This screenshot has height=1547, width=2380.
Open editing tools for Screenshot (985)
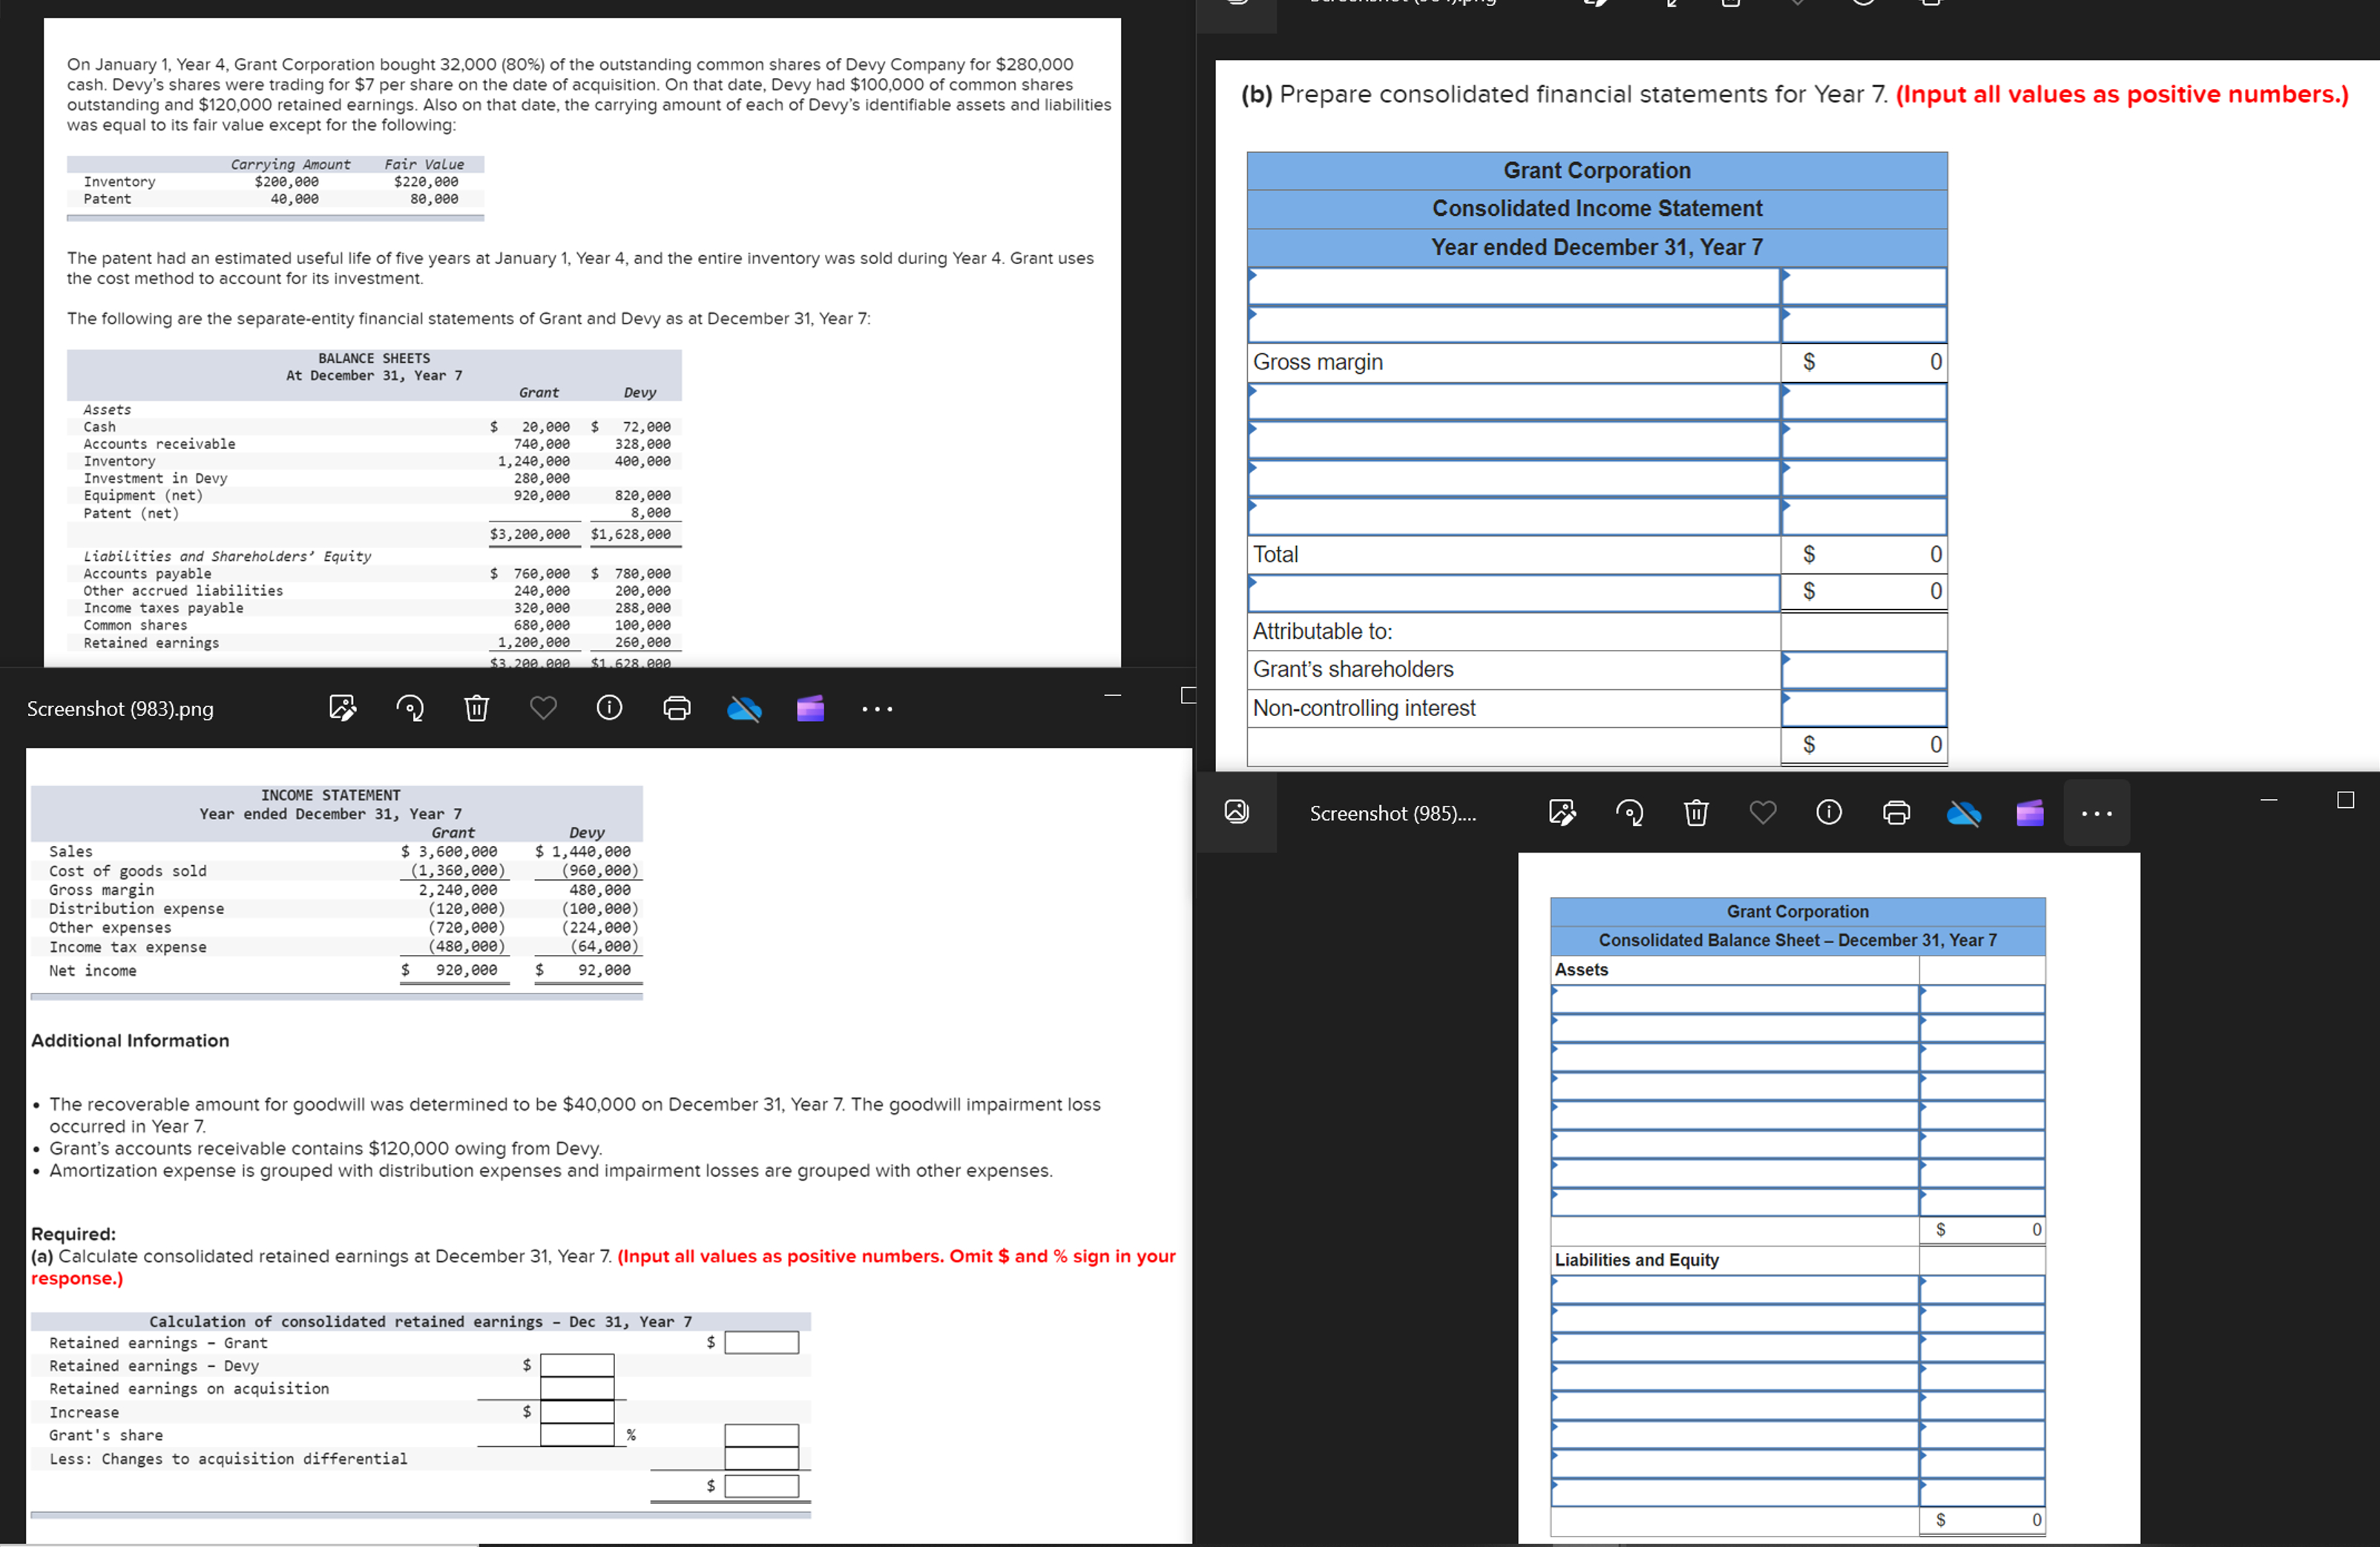[1562, 812]
